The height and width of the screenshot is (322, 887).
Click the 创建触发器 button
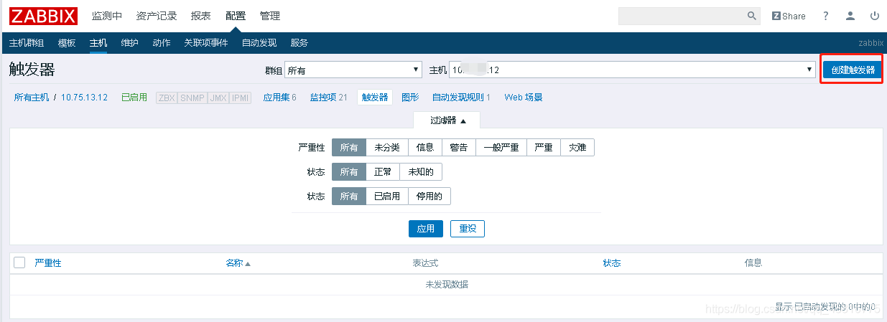point(853,70)
